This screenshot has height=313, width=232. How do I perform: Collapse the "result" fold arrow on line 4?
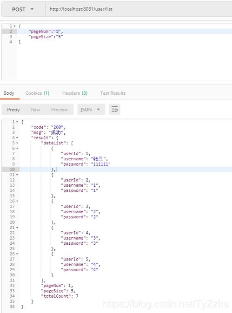coord(17,138)
